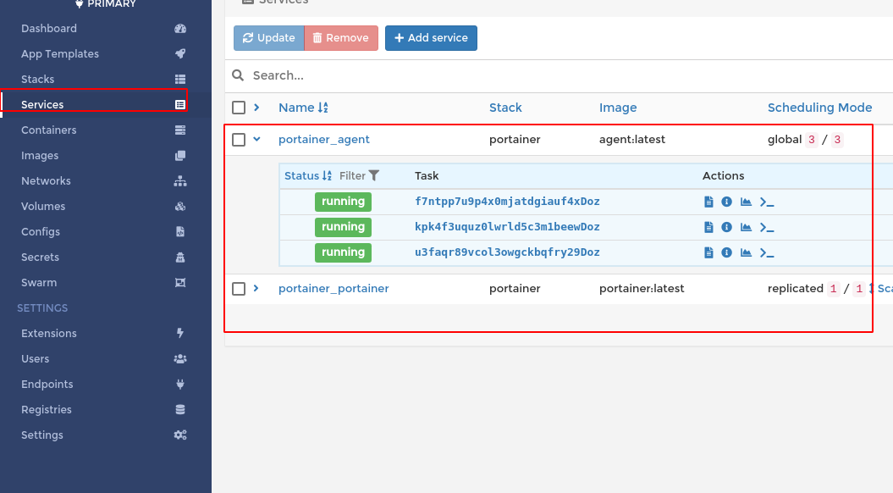Image resolution: width=893 pixels, height=493 pixels.
Task: Open task Status Filter dropdown
Action: point(359,175)
